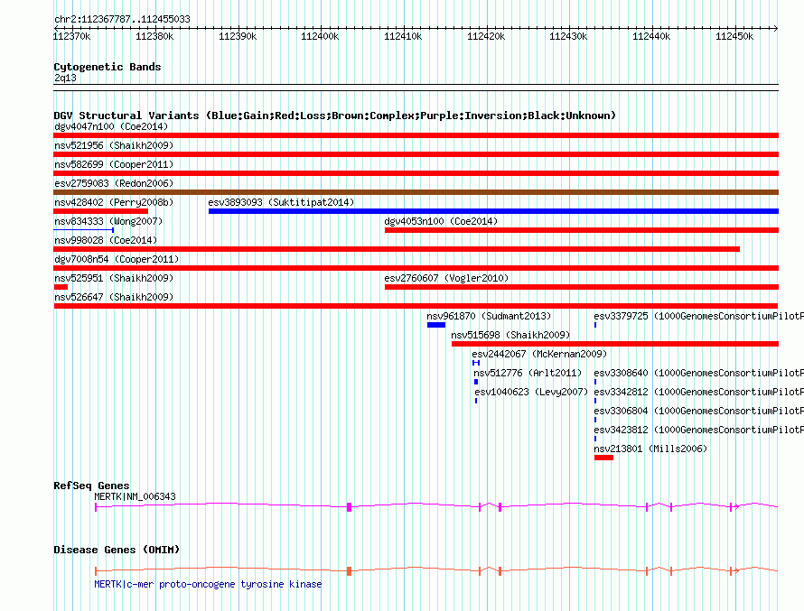The image size is (804, 611).
Task: Open the MERTK|NM_006343 RefSeq gene label
Action: point(135,496)
